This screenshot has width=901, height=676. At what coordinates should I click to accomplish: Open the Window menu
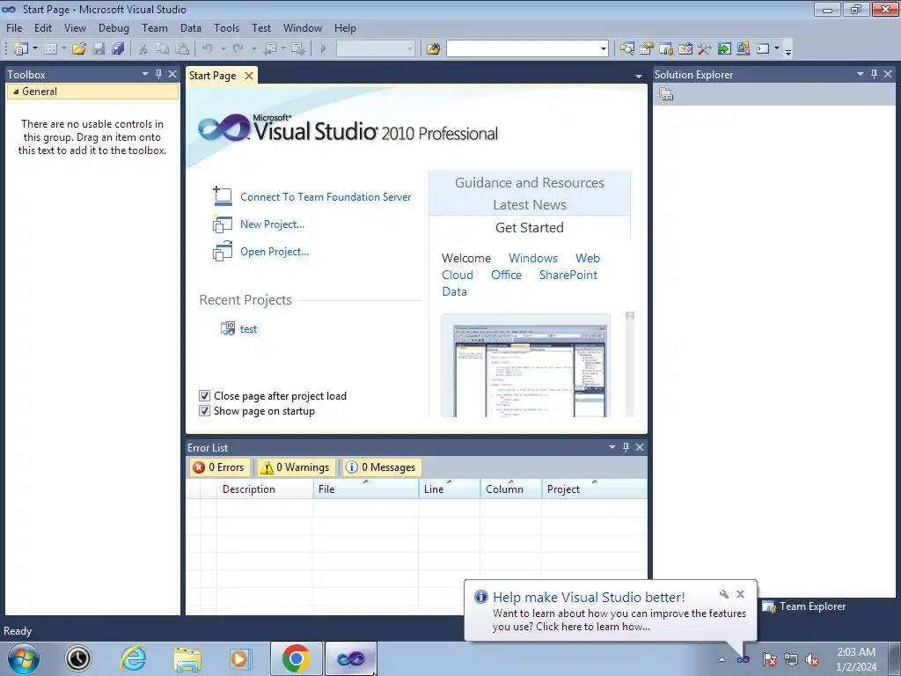pyautogui.click(x=303, y=27)
